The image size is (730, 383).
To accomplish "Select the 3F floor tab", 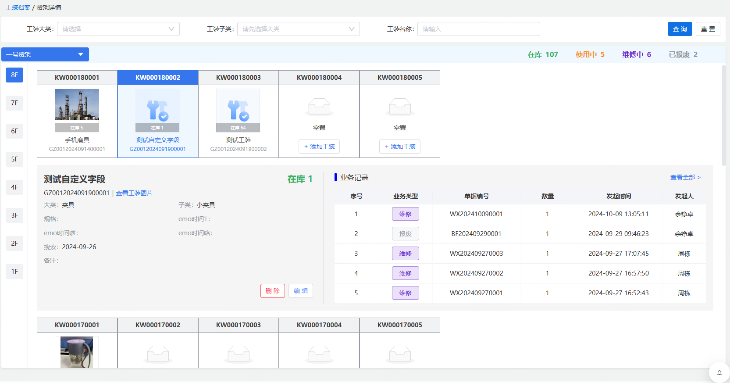I will tap(14, 215).
